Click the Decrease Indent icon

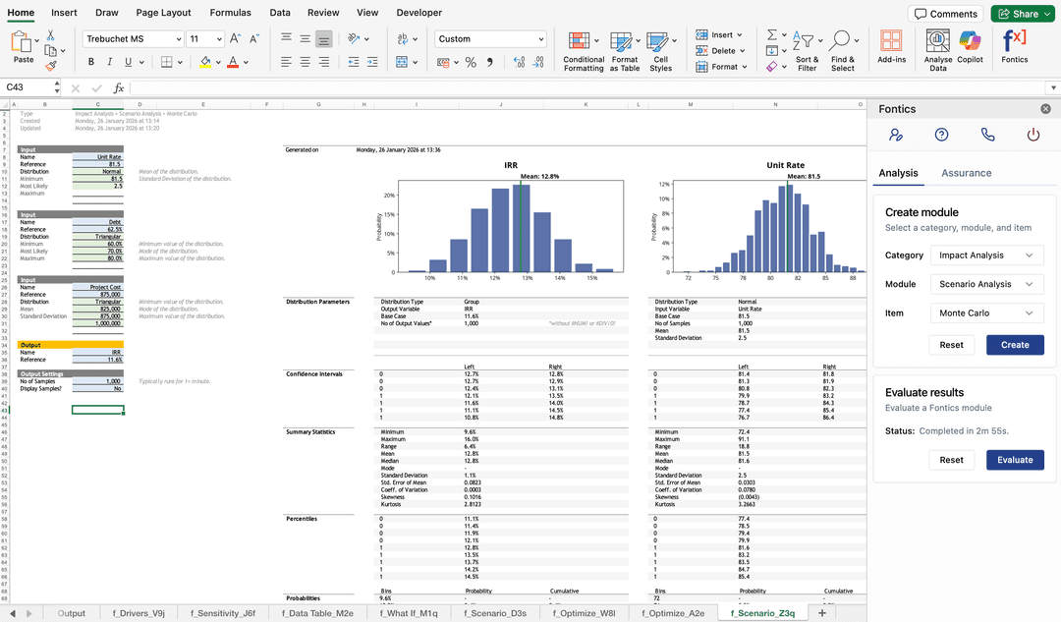pyautogui.click(x=354, y=62)
